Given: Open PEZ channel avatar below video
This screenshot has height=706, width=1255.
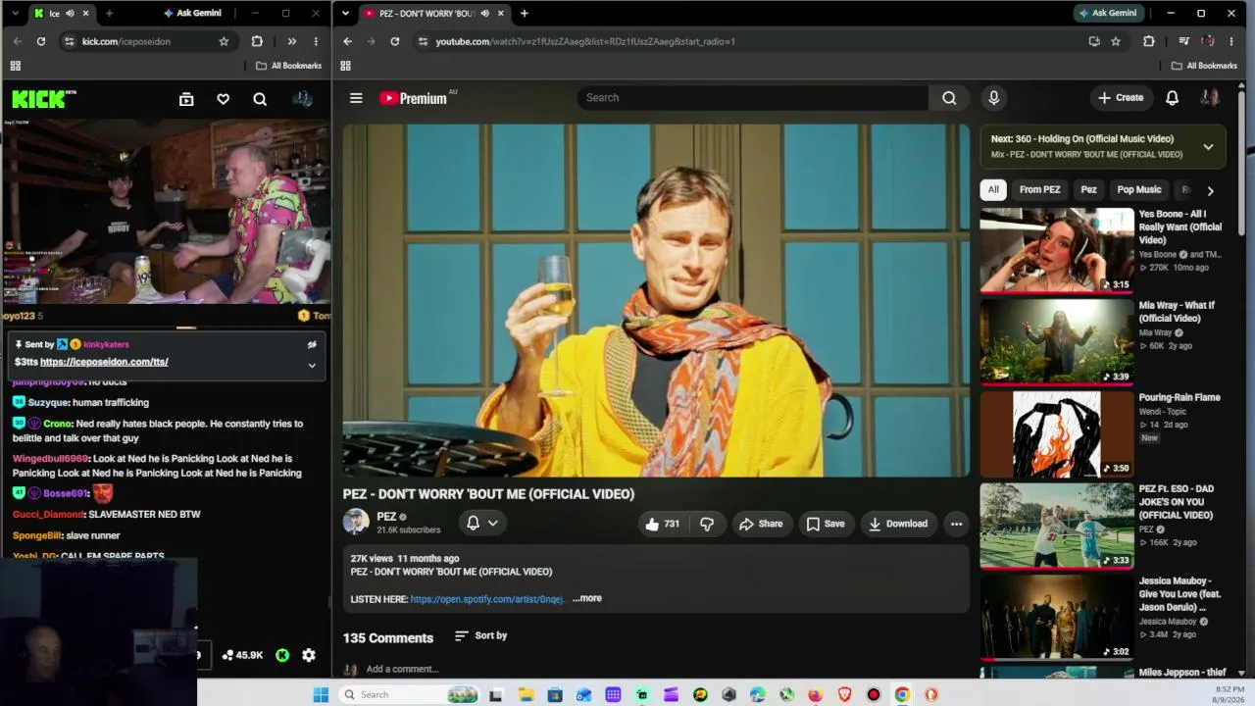Looking at the screenshot, I should coord(356,522).
